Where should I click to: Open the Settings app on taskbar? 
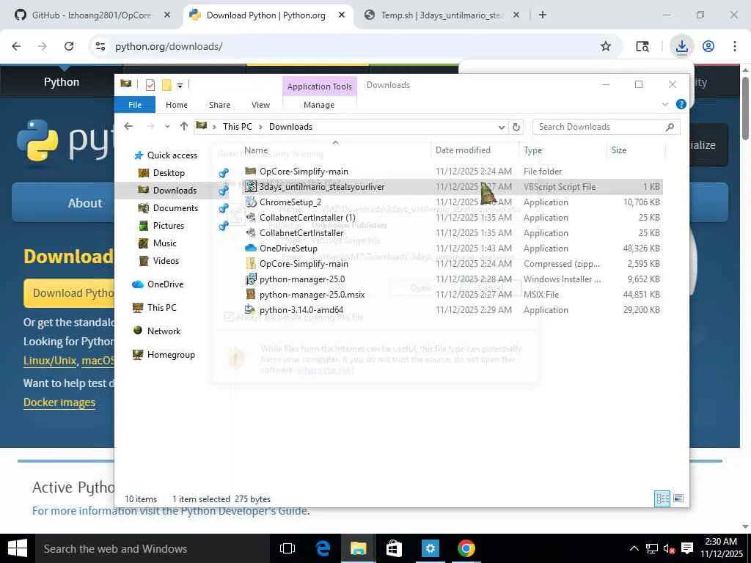coord(430,548)
